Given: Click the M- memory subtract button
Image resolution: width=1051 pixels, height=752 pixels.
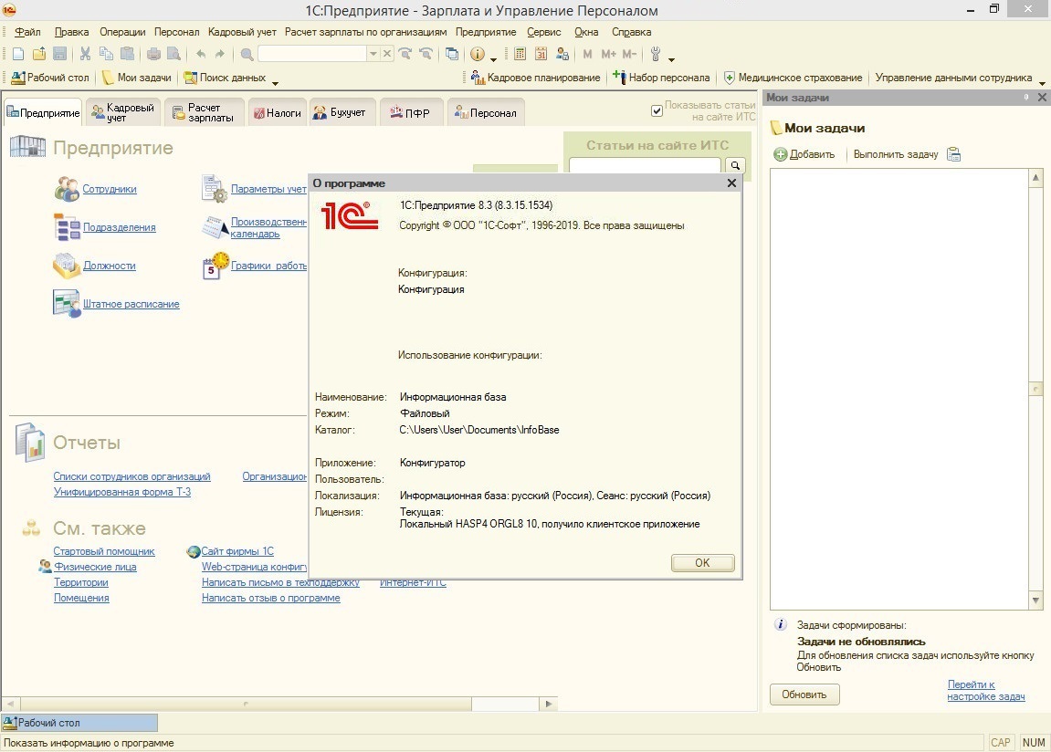Looking at the screenshot, I should coord(629,54).
